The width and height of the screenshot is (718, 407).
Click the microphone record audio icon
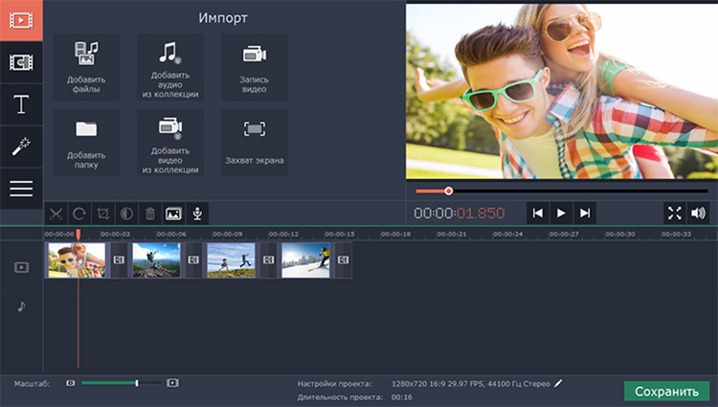197,214
